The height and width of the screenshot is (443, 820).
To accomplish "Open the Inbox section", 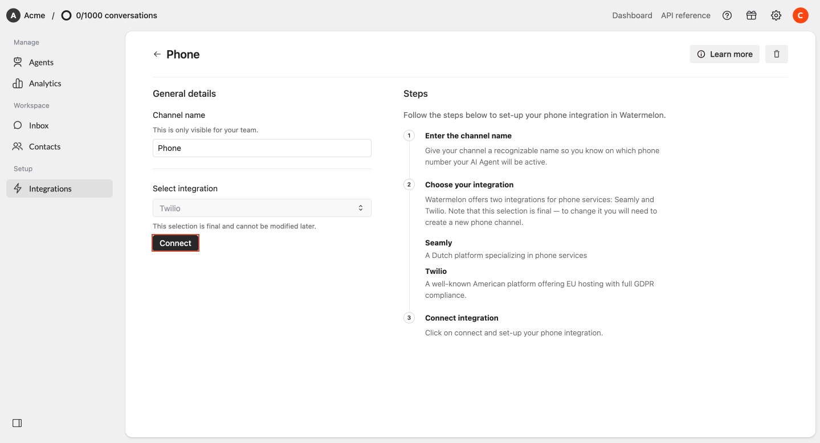I will [x=59, y=125].
